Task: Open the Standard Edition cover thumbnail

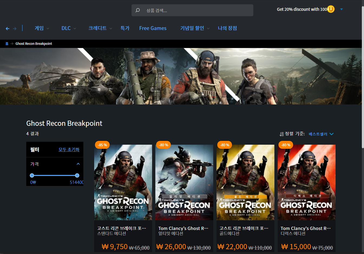Action: point(123,182)
